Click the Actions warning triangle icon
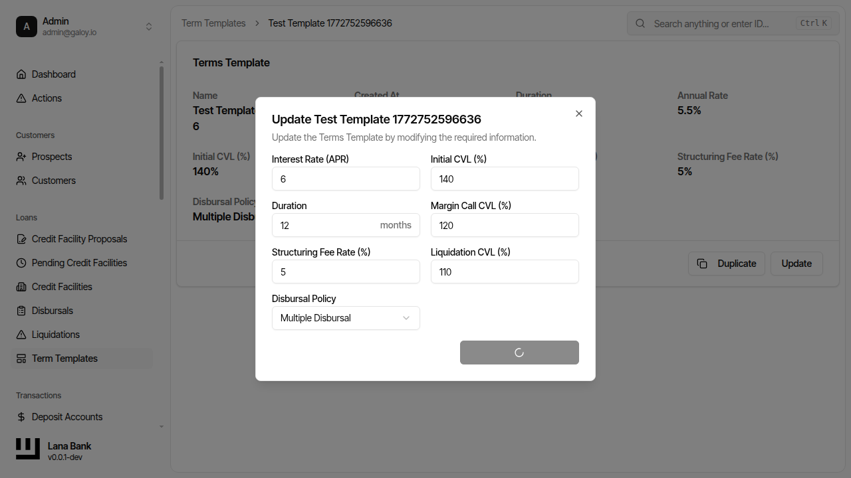 point(21,98)
